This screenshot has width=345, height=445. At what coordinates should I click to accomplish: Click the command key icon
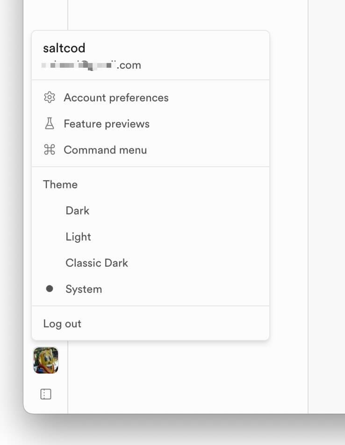50,149
